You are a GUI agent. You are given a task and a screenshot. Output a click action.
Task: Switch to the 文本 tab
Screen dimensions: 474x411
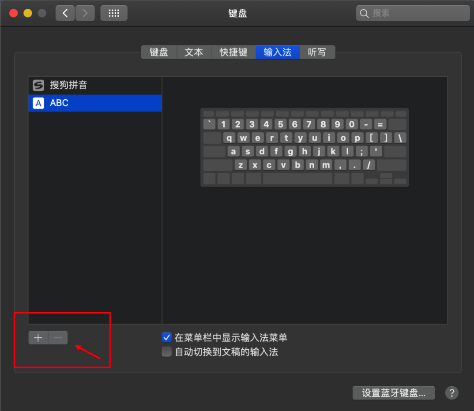point(194,52)
